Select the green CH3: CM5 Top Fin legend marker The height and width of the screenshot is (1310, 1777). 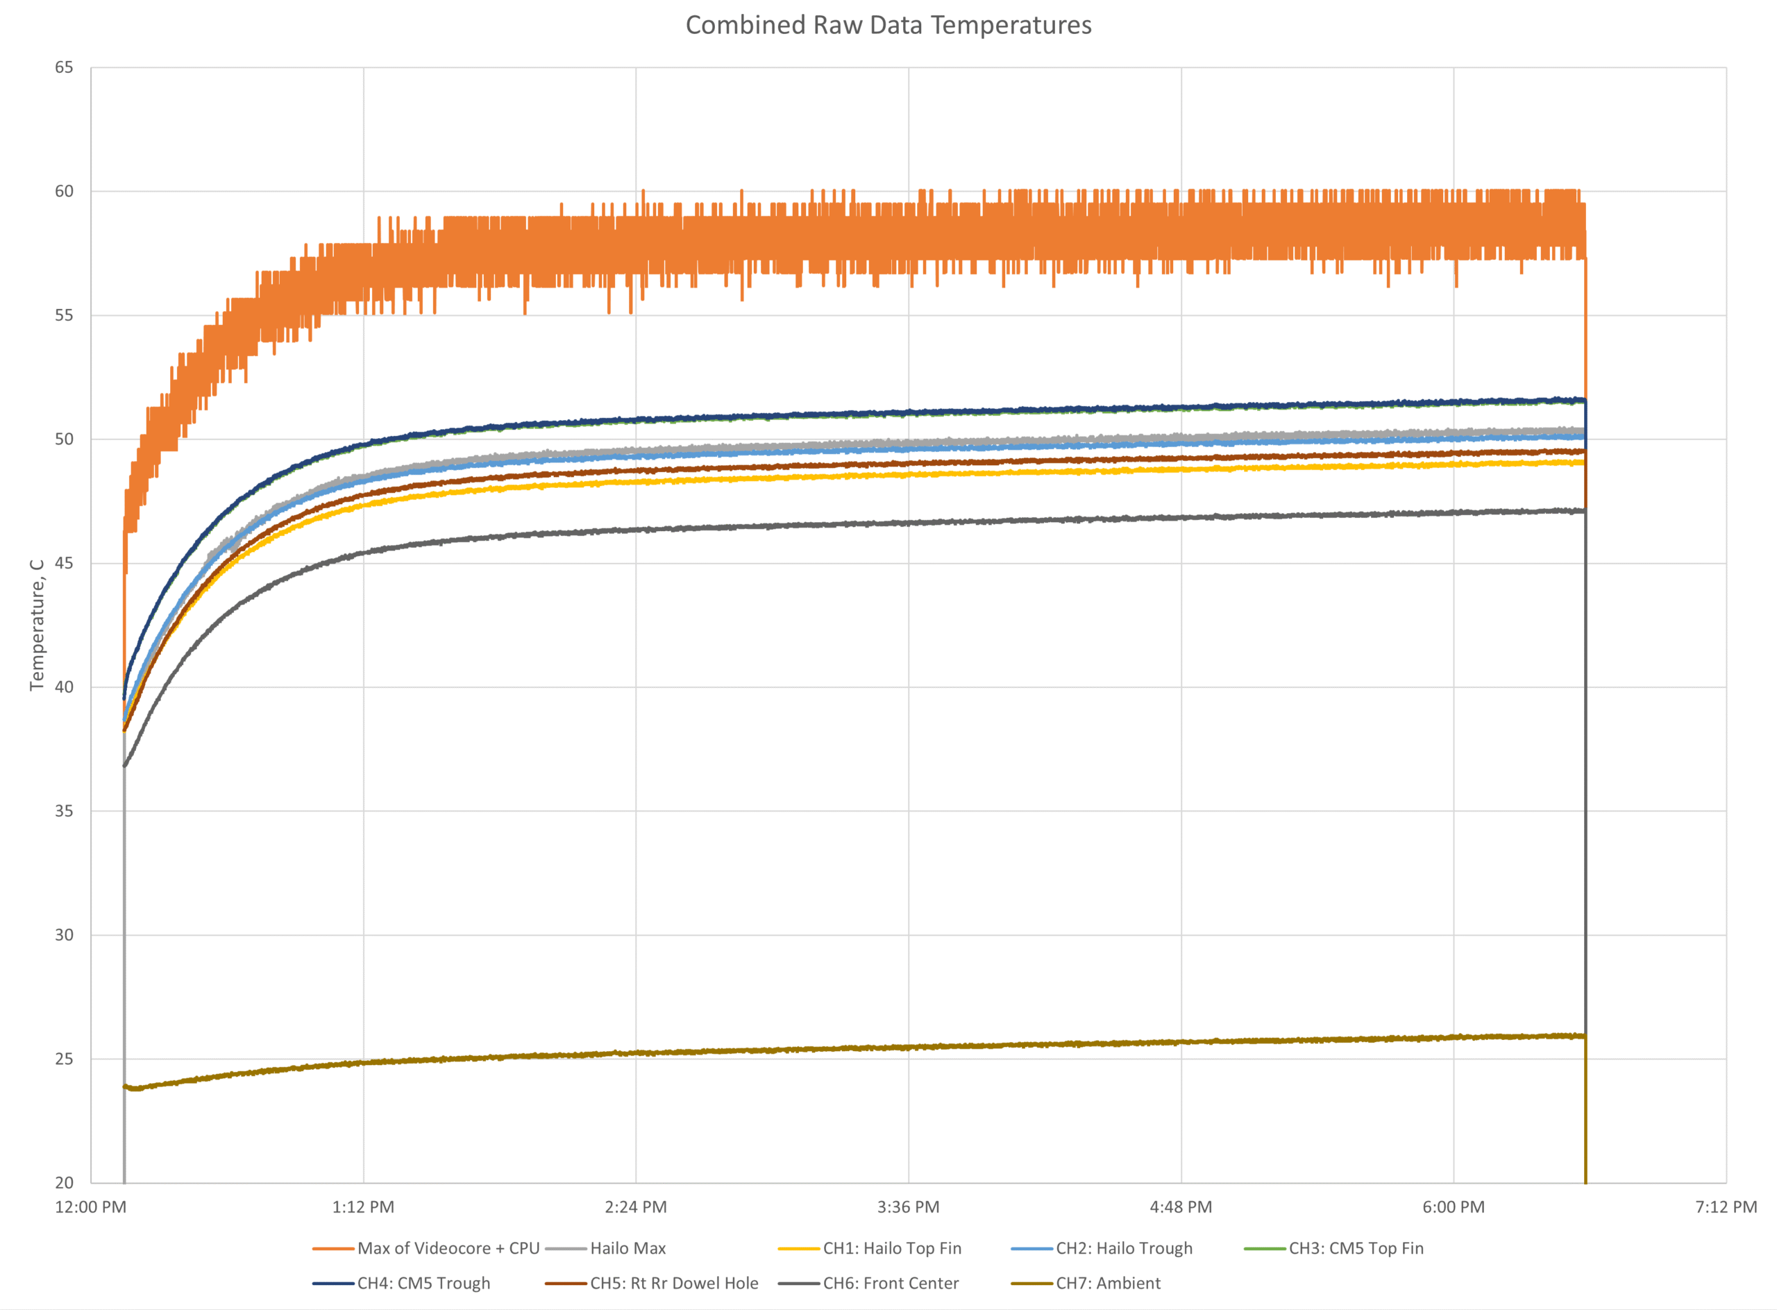tap(1266, 1248)
